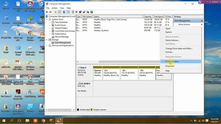The height and width of the screenshot is (124, 221).
Task: Click the last toolbar icon after magnifier
Action: 92,12
